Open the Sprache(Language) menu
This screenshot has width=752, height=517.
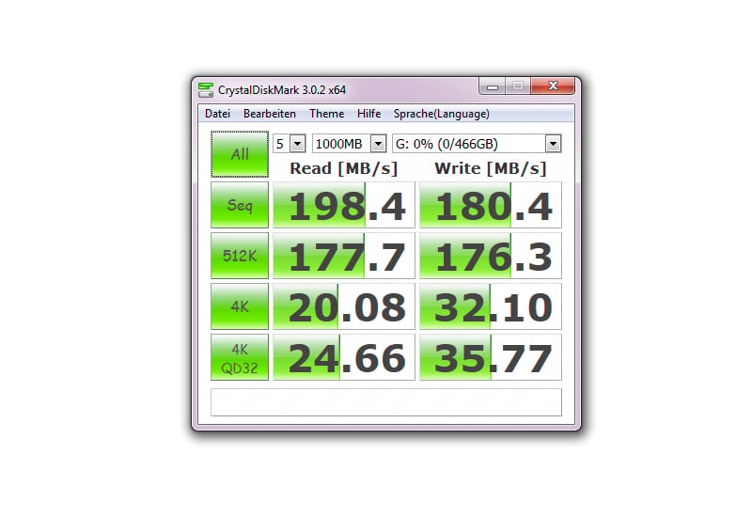point(441,114)
